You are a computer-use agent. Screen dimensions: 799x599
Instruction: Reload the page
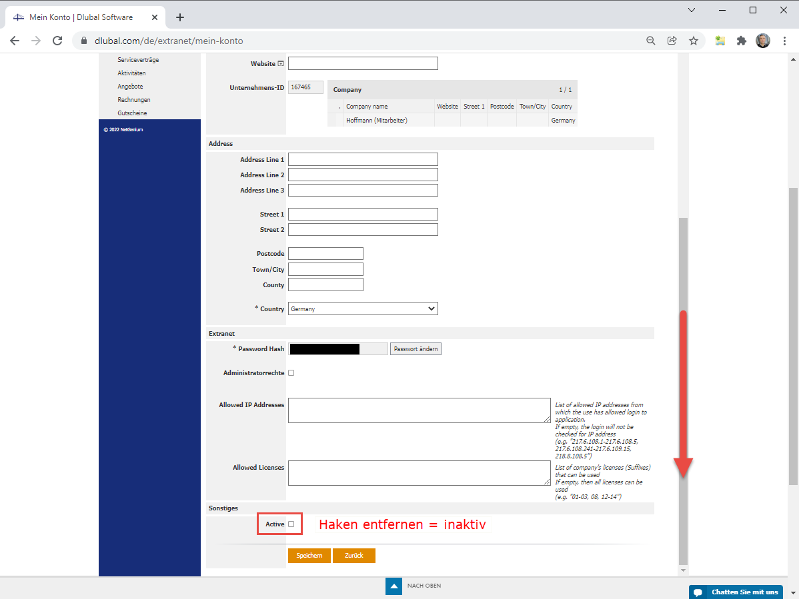tap(57, 40)
